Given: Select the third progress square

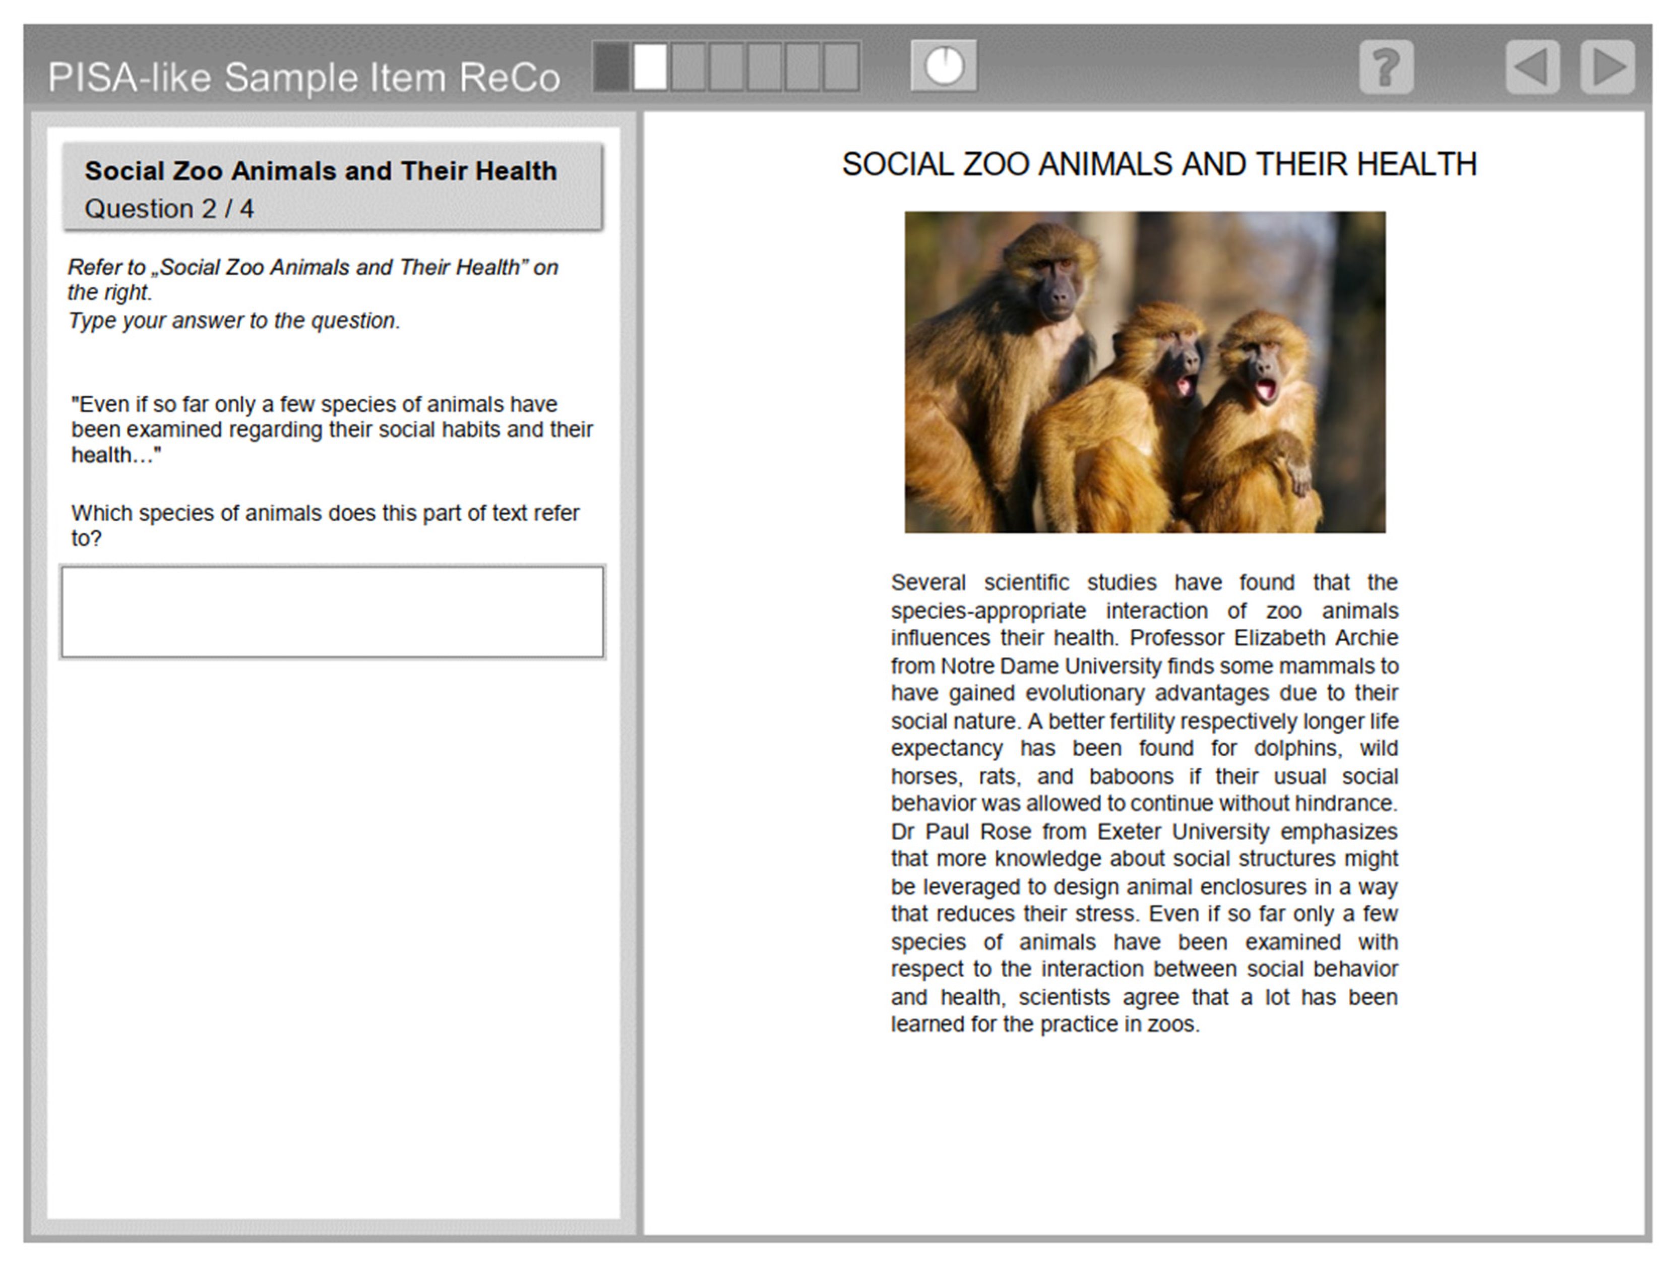Looking at the screenshot, I should coord(688,67).
